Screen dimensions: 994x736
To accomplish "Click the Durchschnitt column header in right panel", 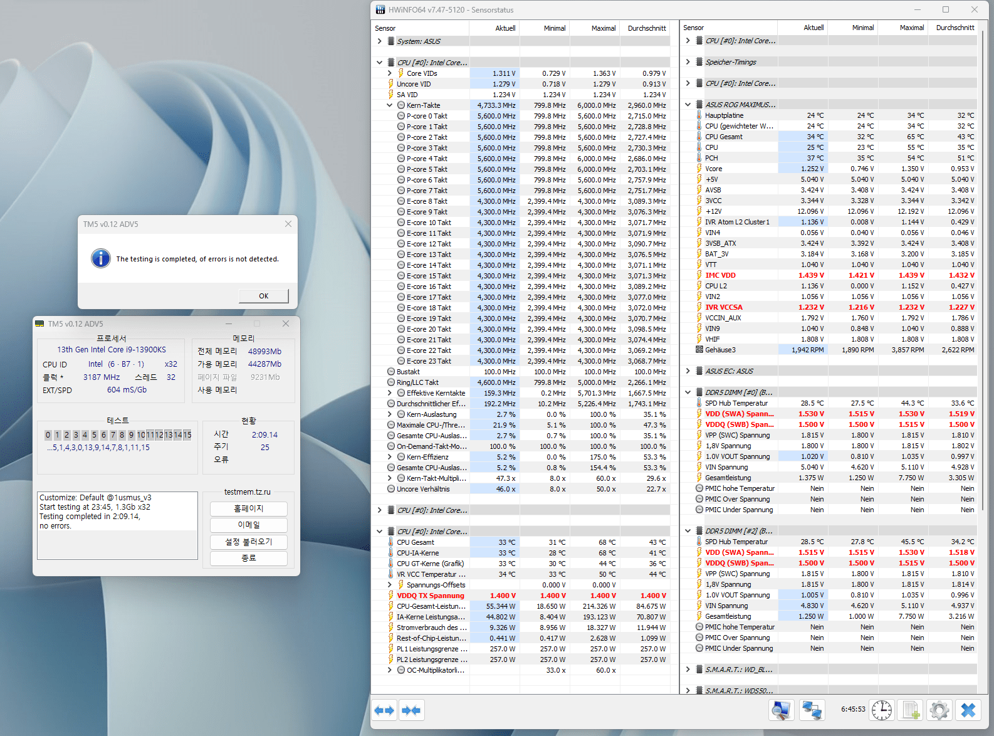I will pyautogui.click(x=955, y=28).
